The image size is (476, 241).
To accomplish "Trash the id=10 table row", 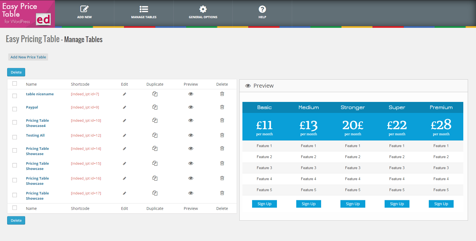I will pos(222,120).
